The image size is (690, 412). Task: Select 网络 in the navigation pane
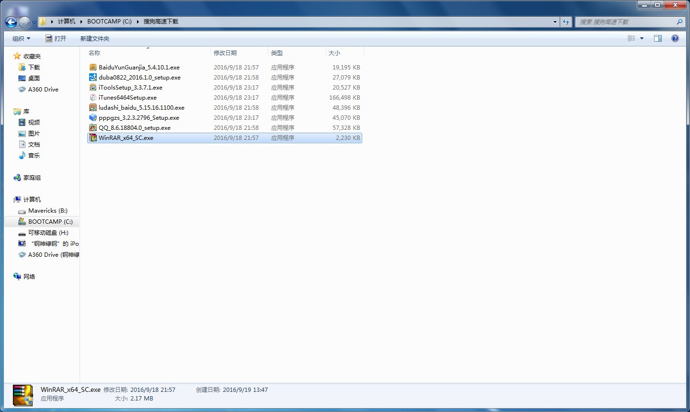[x=29, y=277]
